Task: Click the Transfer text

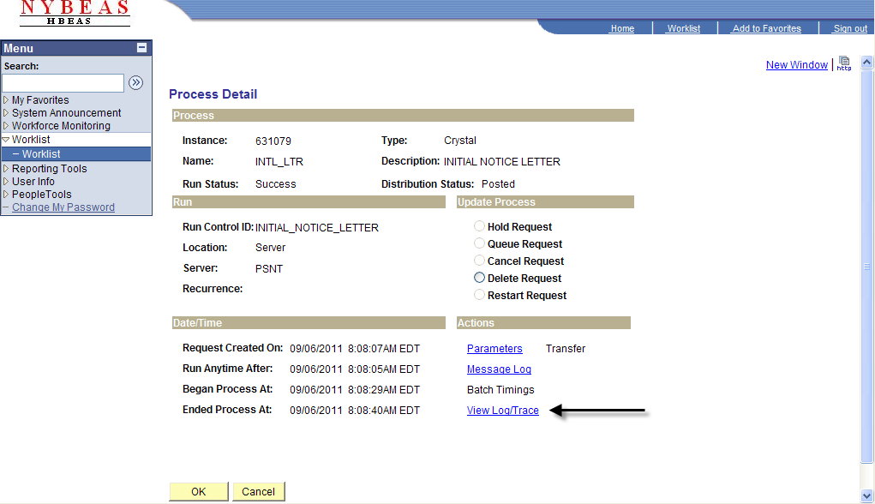Action: pos(566,348)
